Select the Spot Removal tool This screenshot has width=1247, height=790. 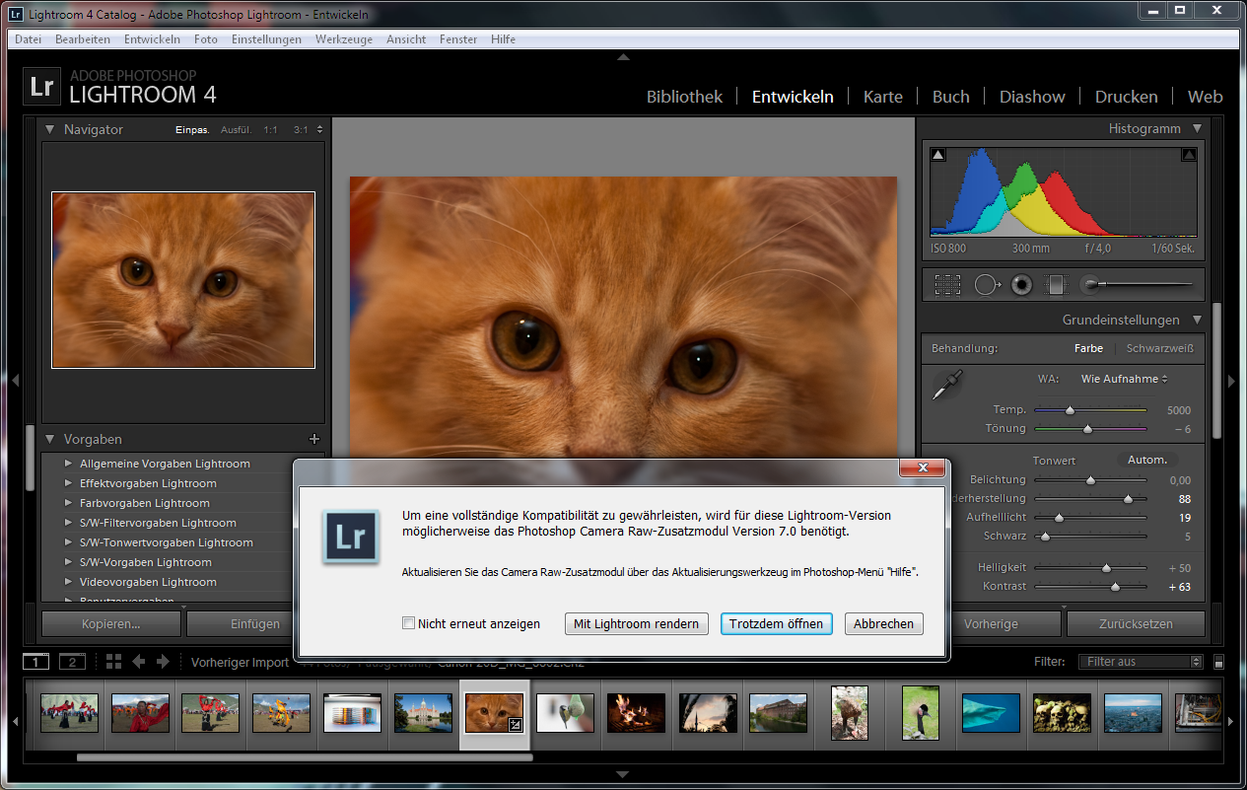point(987,285)
